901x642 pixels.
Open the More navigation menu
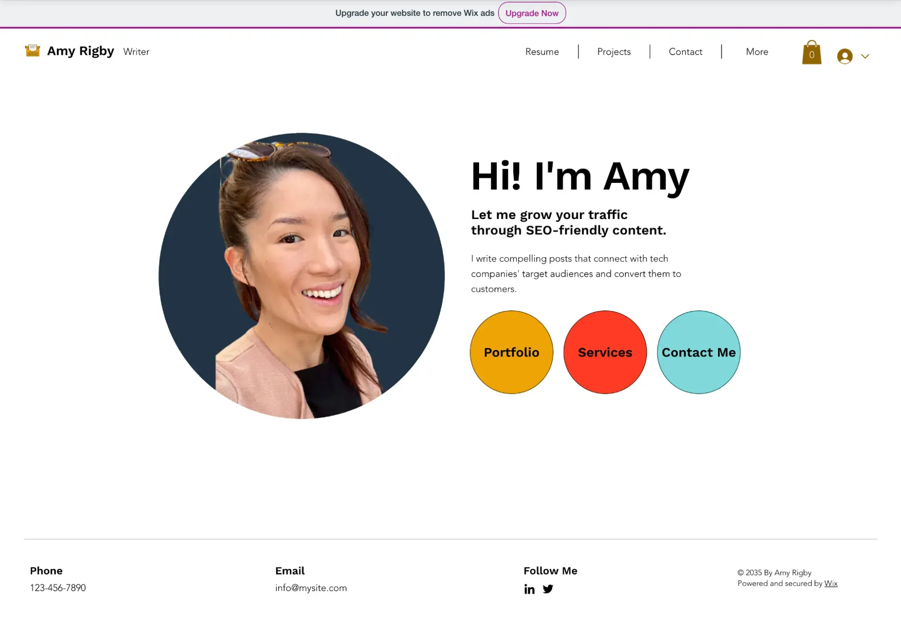[x=757, y=52]
